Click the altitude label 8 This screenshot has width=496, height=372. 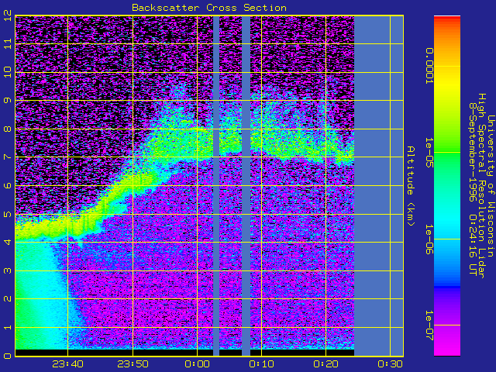pyautogui.click(x=9, y=129)
